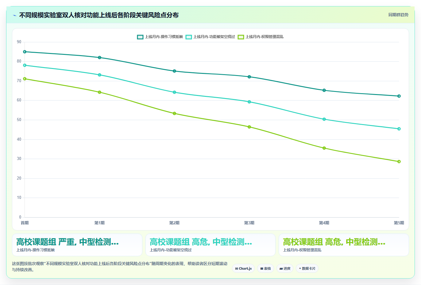
Task: Click the y-axis value 20
Action: (x=19, y=178)
